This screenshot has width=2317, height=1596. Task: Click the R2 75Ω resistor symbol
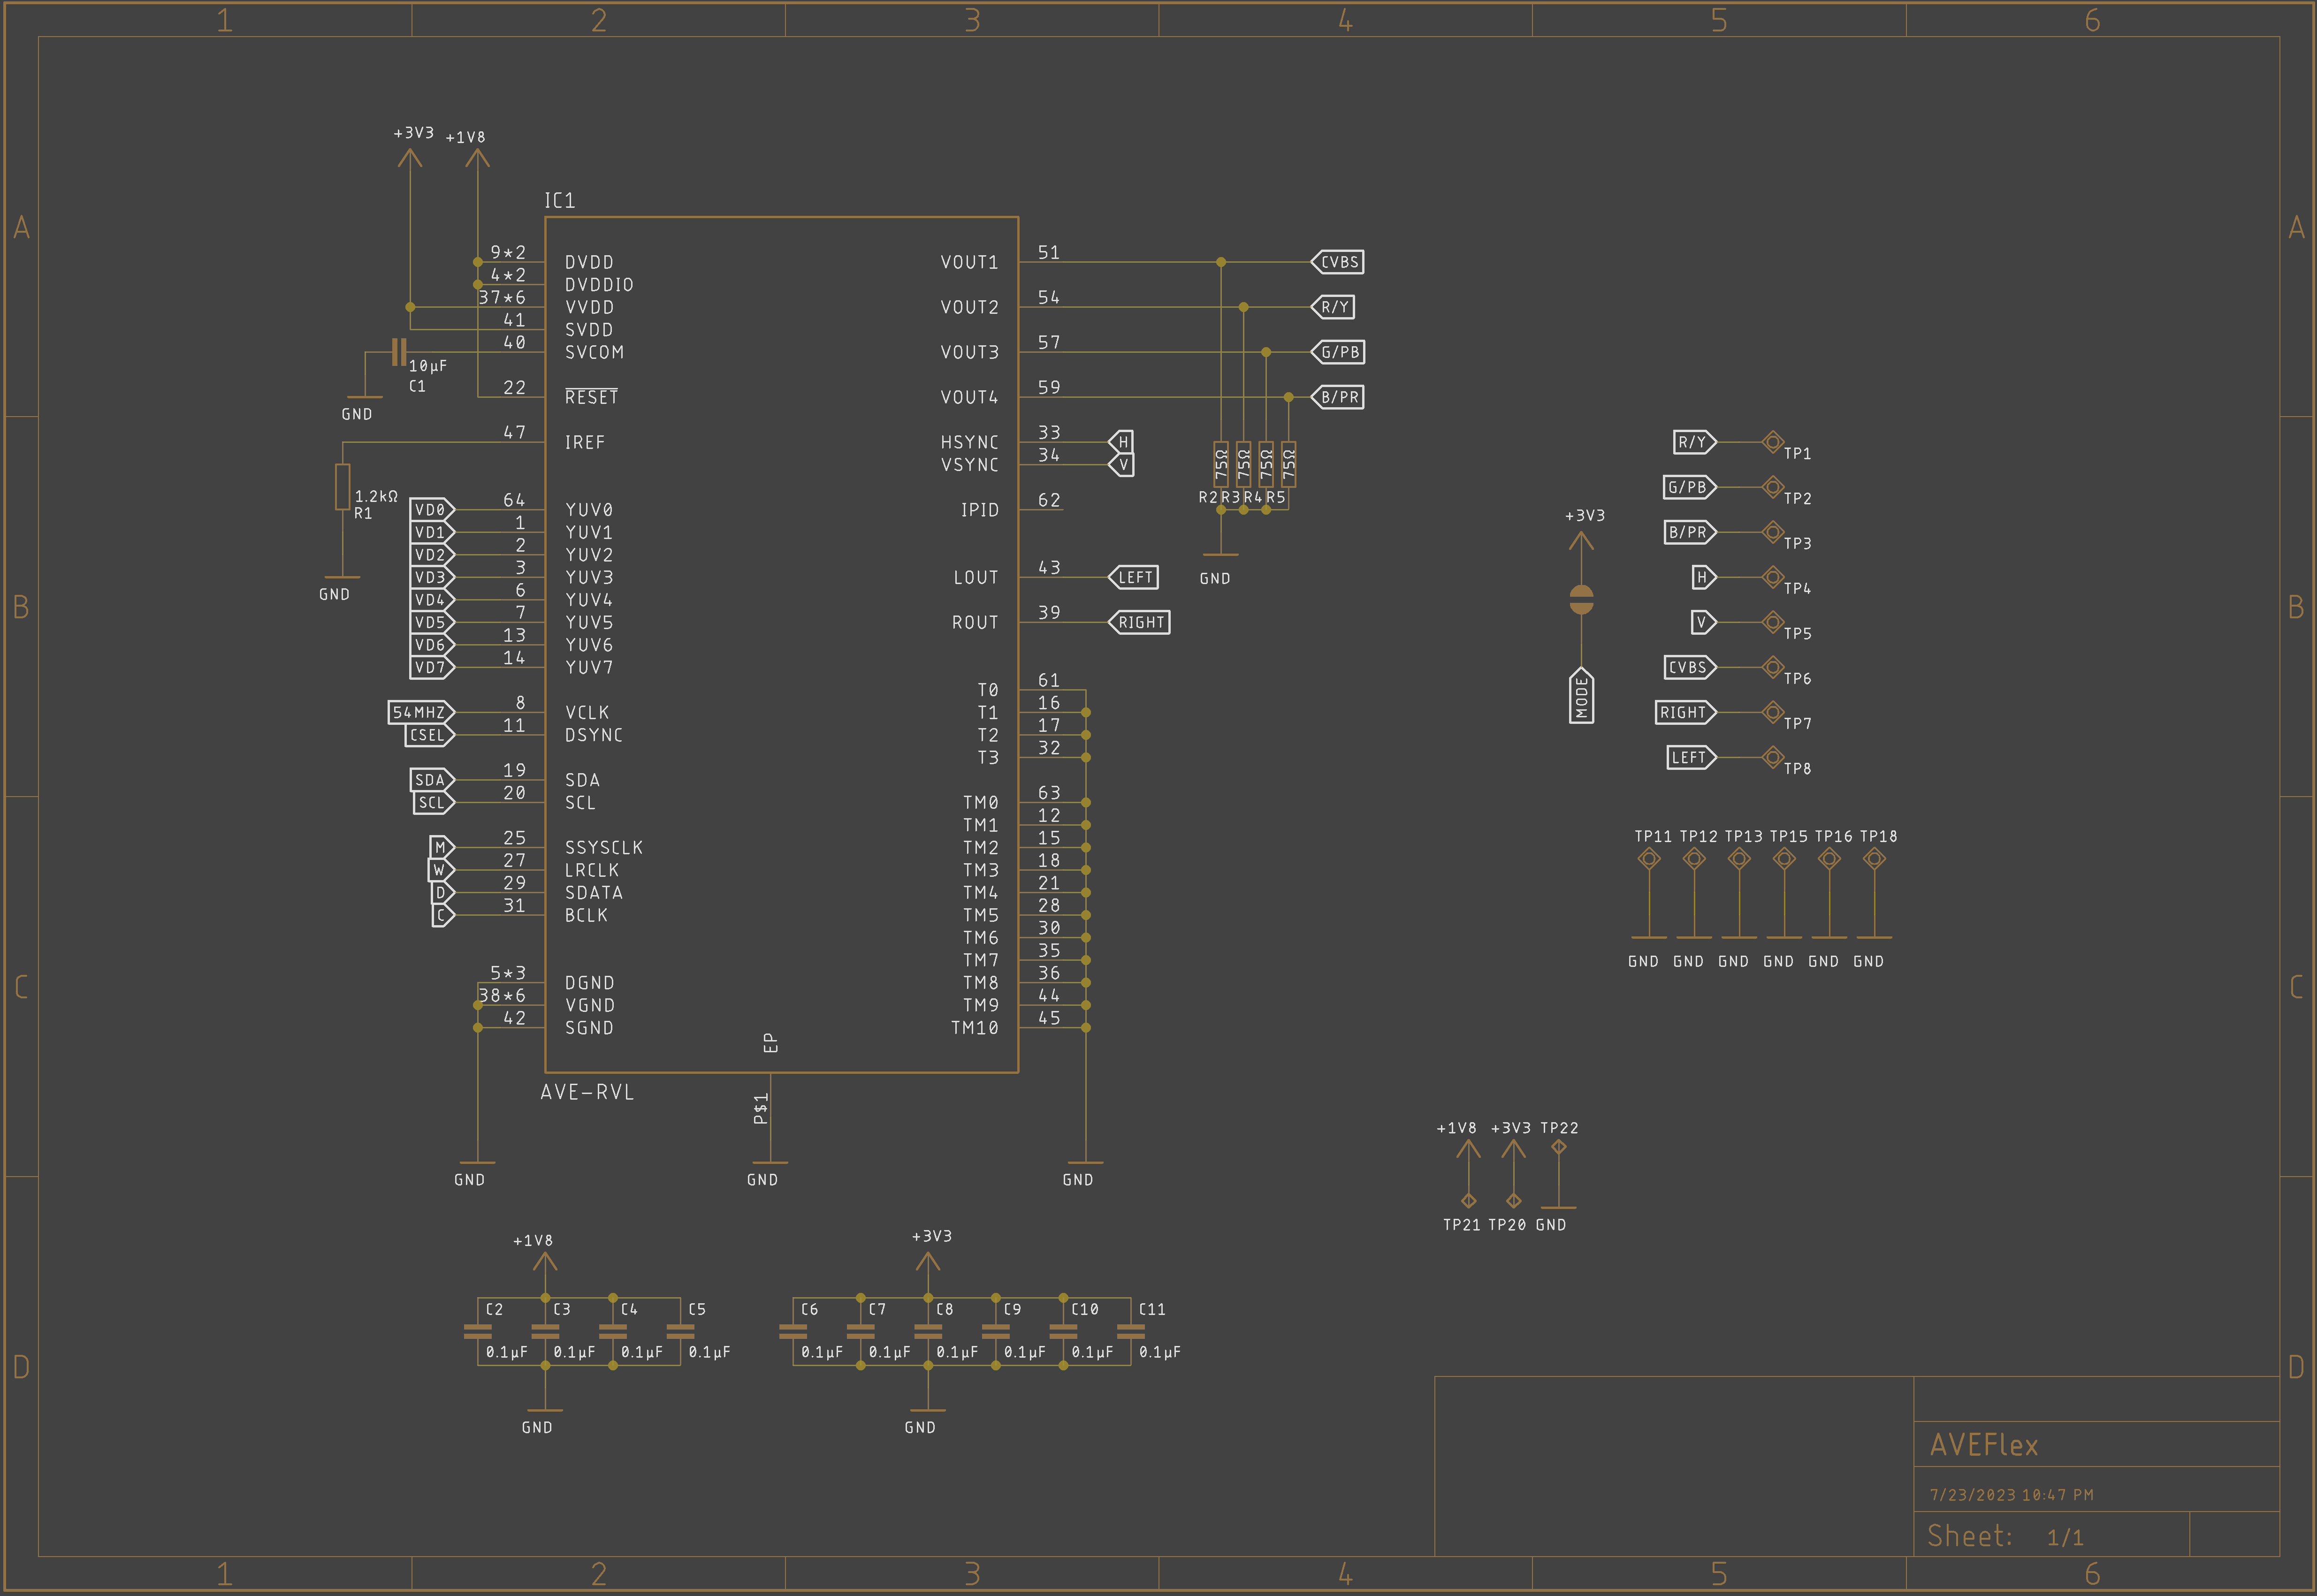[x=1221, y=465]
